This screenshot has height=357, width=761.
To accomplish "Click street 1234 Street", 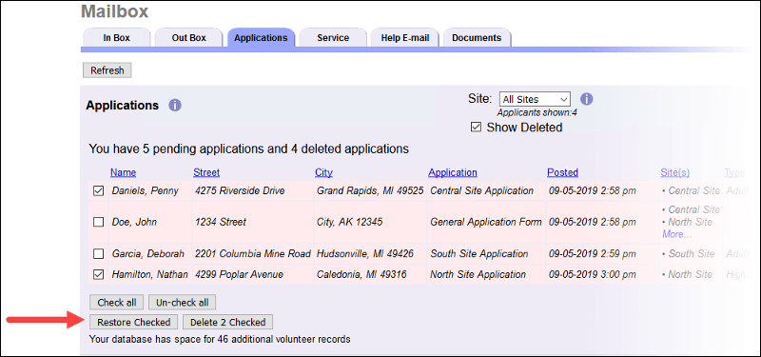I will 221,223.
